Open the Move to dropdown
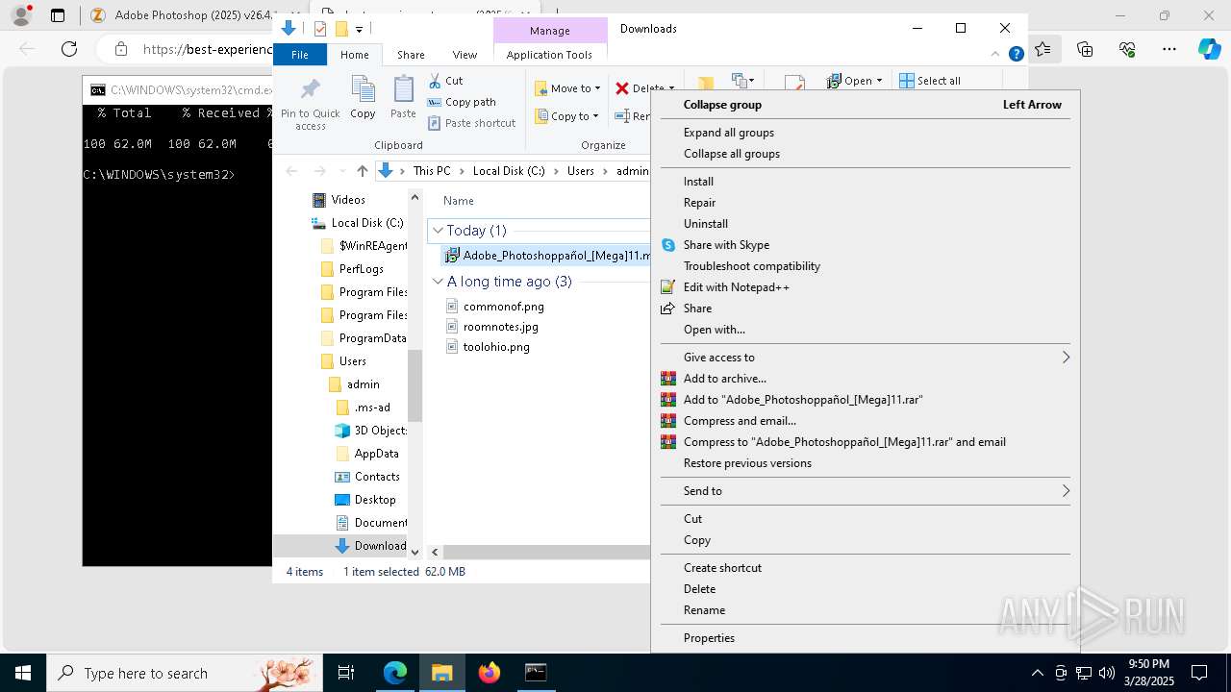Image resolution: width=1231 pixels, height=692 pixels. click(x=567, y=88)
